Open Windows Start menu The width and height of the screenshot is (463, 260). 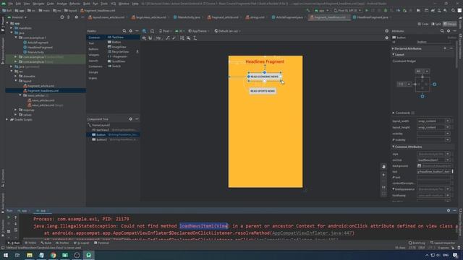click(x=6, y=255)
